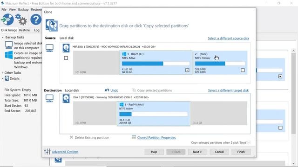Select the source 101.0 MB unallocated block
Screen dimensions: 298x167
click(96, 63)
